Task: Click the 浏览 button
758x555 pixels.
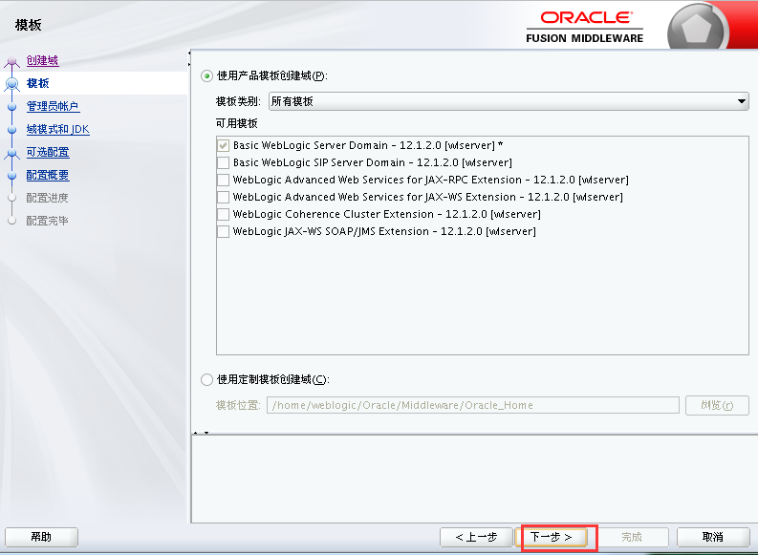Action: 717,405
